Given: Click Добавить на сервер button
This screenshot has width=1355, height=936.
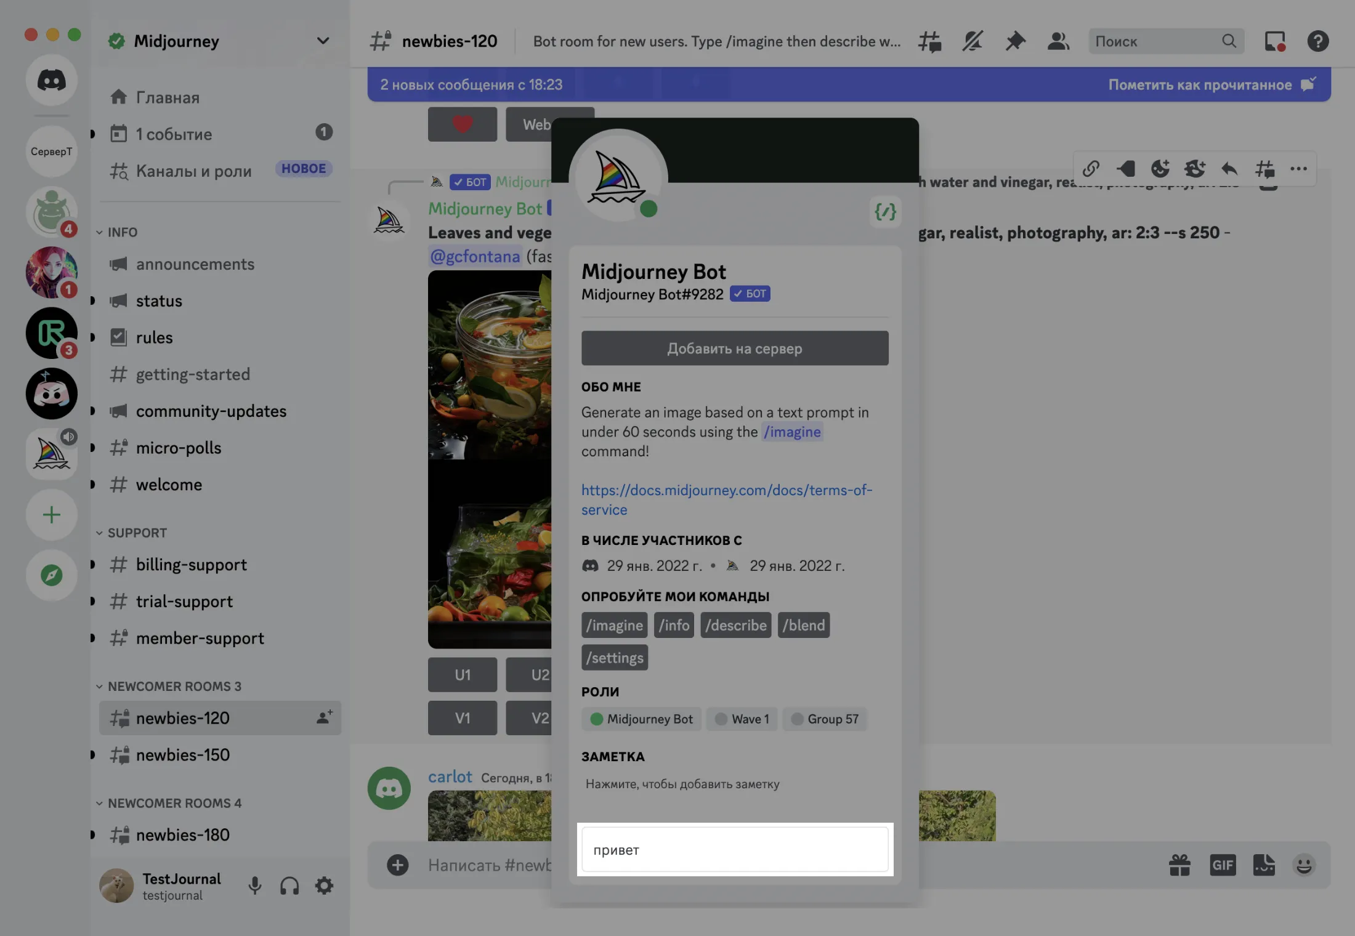Looking at the screenshot, I should click(x=735, y=349).
